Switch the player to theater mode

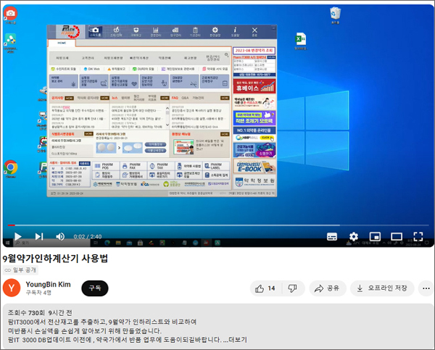point(397,236)
